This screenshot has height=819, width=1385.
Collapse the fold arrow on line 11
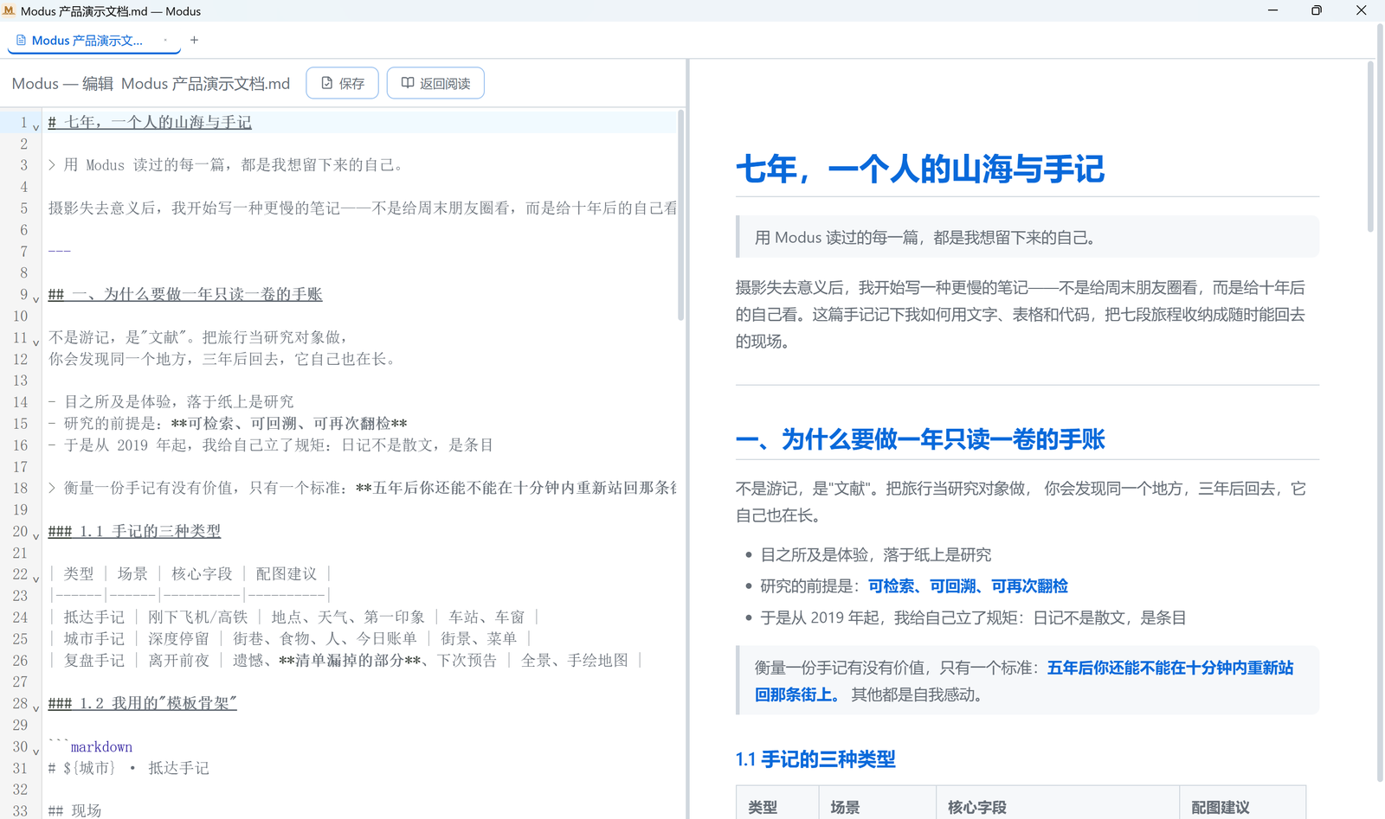click(35, 342)
